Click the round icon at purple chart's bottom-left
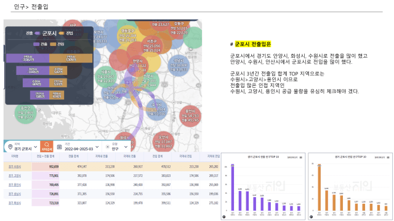This screenshot has height=221, width=394. [x=224, y=217]
